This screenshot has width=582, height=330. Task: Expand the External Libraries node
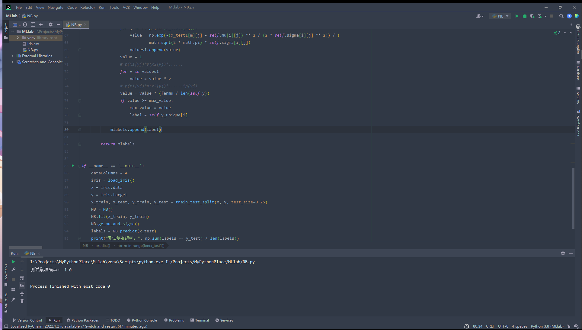(12, 56)
